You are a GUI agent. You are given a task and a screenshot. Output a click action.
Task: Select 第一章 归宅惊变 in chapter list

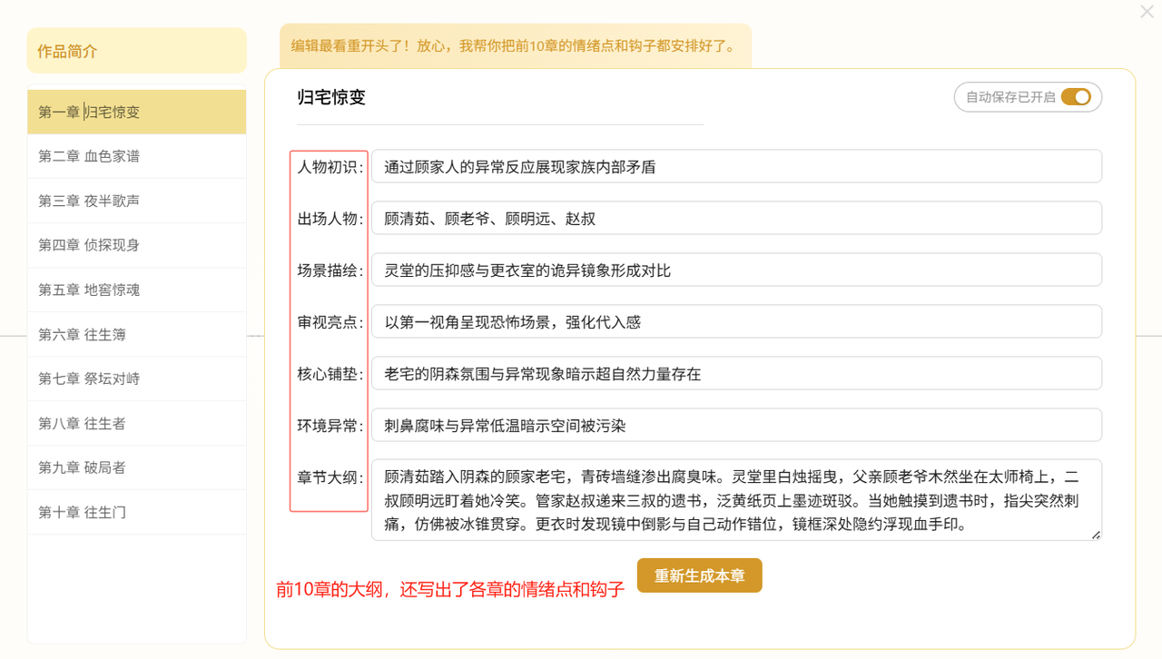click(137, 112)
